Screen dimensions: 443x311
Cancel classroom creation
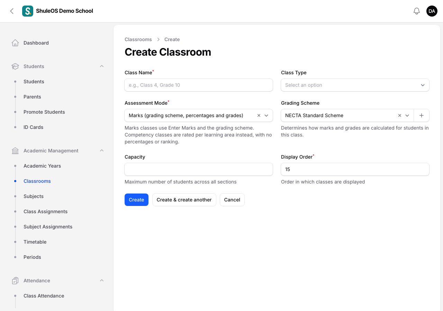coord(232,200)
